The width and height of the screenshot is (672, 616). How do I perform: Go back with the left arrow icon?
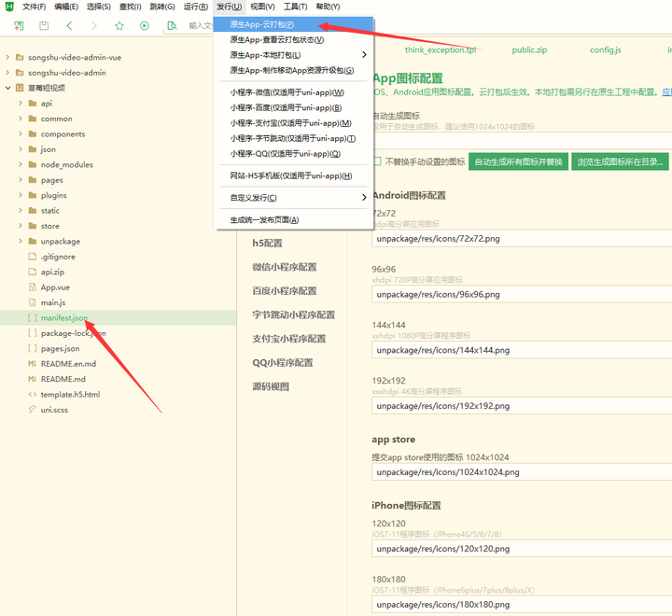coord(69,26)
